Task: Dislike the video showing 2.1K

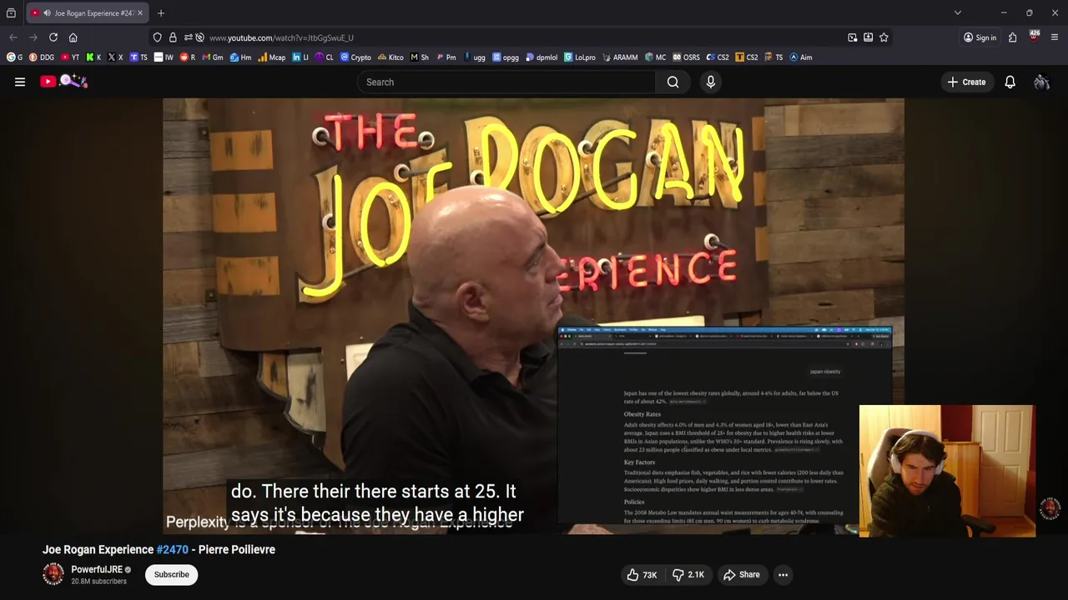Action: coord(689,575)
